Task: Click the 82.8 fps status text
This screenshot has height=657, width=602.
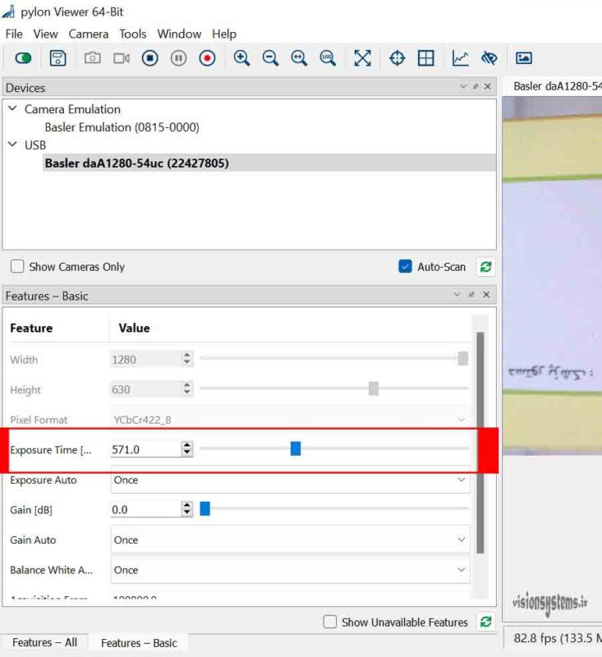Action: point(557,638)
